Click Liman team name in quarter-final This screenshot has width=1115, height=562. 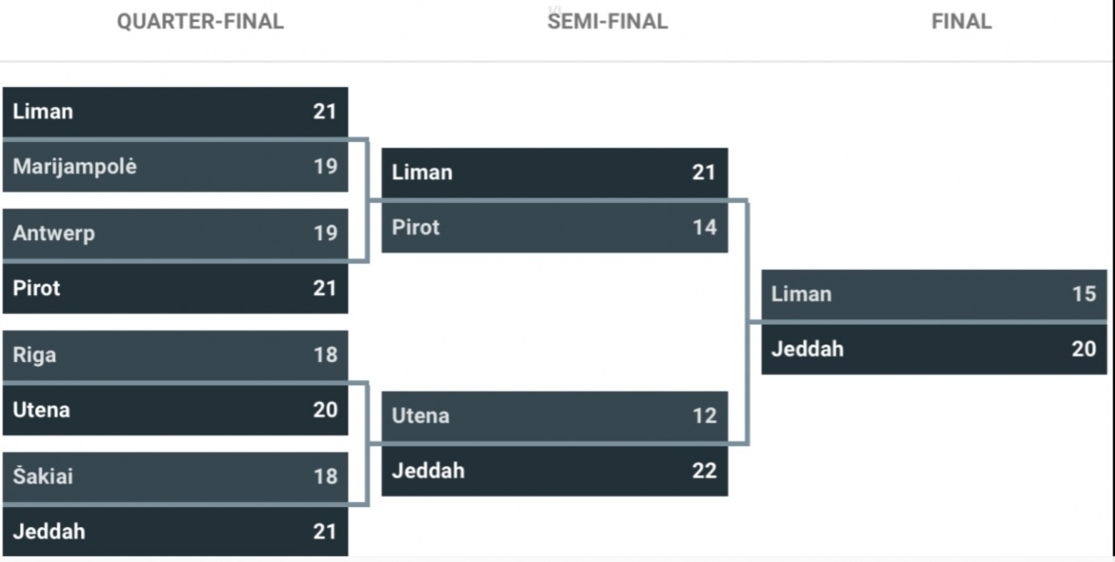click(43, 111)
